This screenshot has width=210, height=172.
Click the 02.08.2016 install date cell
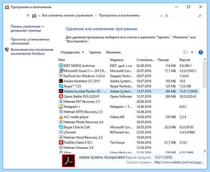click(x=144, y=66)
